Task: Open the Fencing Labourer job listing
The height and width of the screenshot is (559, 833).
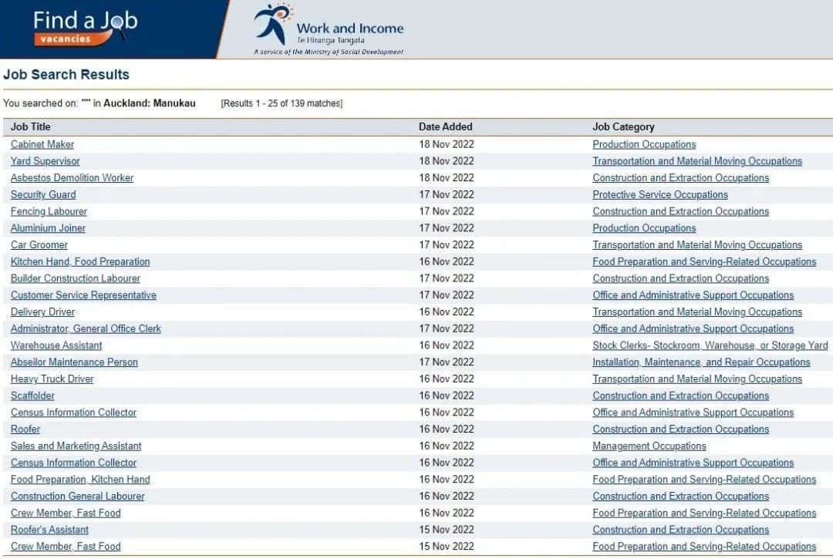Action: pyautogui.click(x=49, y=211)
